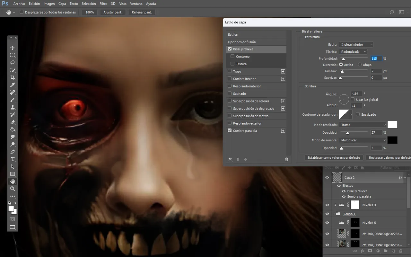The image size is (411, 257).
Task: Select the Quick Selection tool
Action: click(x=13, y=70)
